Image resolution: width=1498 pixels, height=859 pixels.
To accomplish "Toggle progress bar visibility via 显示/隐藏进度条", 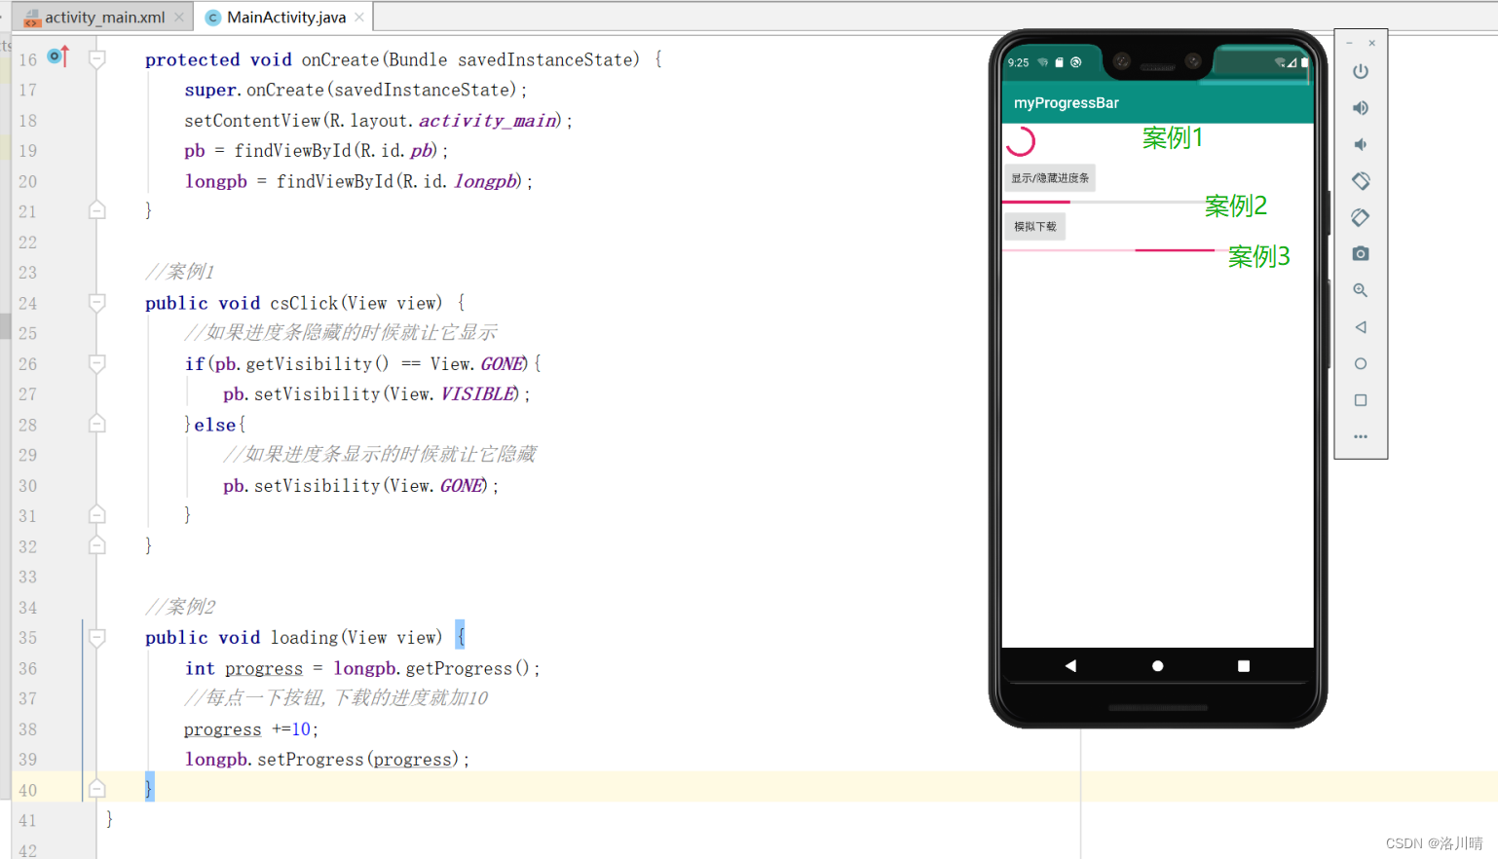I will point(1049,177).
